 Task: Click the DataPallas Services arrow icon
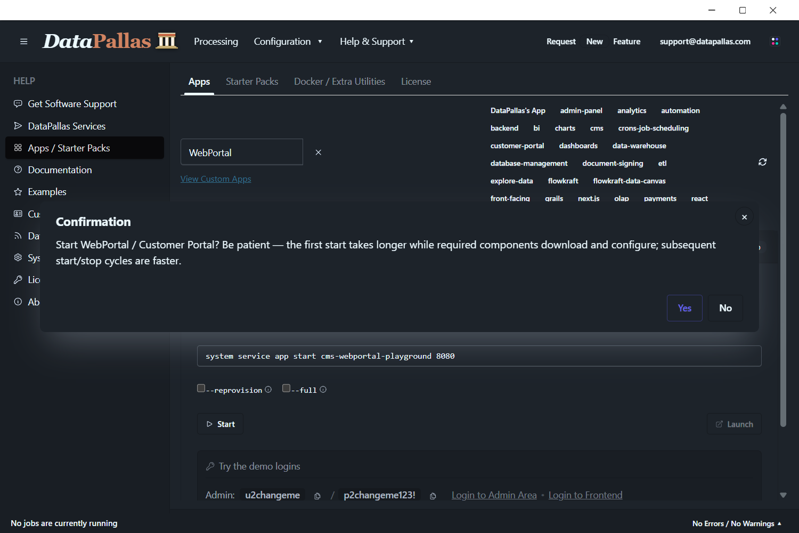click(x=18, y=126)
